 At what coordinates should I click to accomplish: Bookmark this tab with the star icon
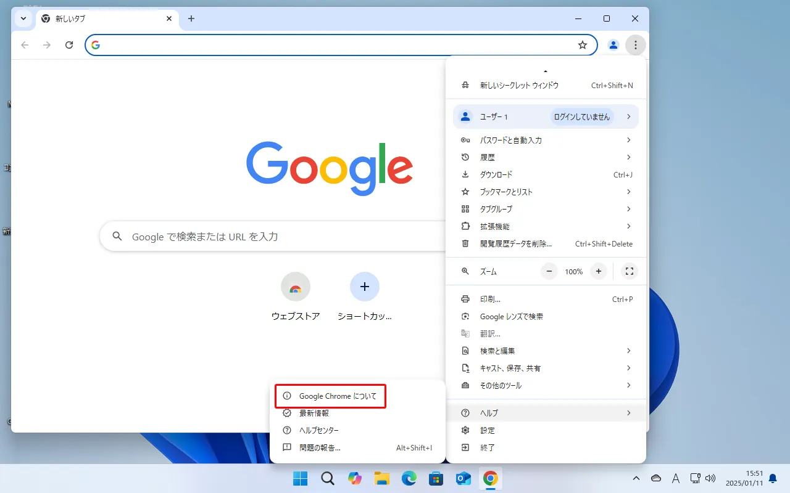pos(583,45)
